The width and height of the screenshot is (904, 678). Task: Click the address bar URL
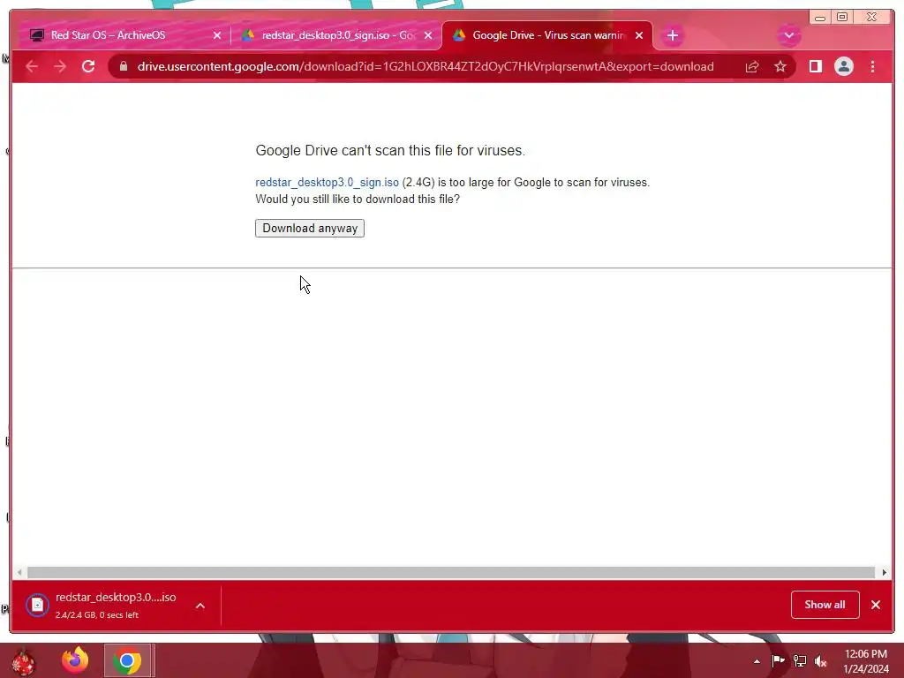(426, 66)
